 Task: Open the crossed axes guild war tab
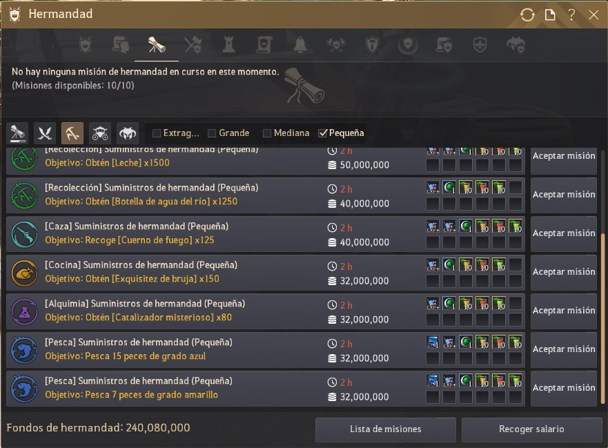[x=193, y=45]
